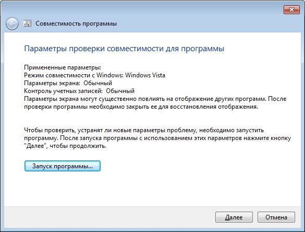Launch the program via Запуск программы
Image resolution: width=305 pixels, height=232 pixels.
pos(63,166)
